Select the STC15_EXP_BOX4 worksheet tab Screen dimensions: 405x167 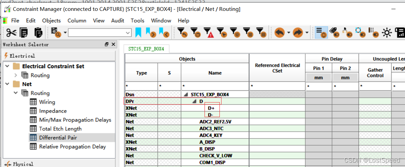146,49
